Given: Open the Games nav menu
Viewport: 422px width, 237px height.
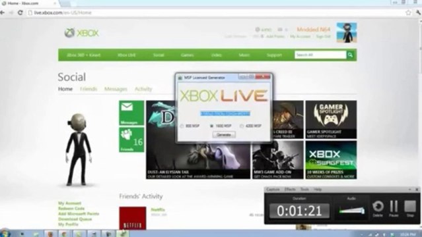Looking at the screenshot, I should tap(187, 55).
